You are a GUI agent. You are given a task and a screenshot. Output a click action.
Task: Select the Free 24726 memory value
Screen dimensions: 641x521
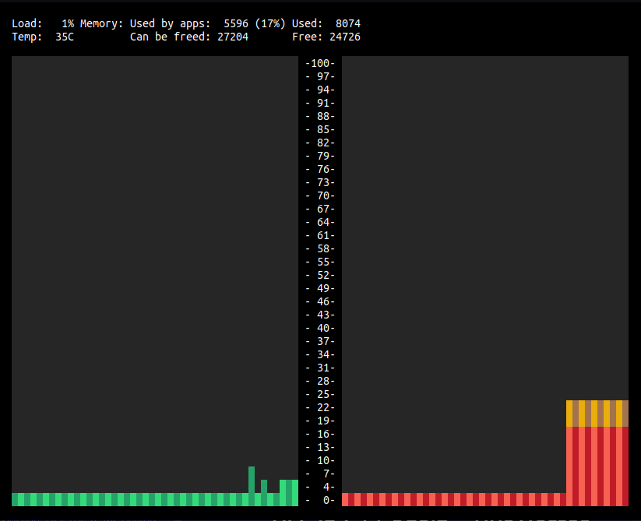344,37
